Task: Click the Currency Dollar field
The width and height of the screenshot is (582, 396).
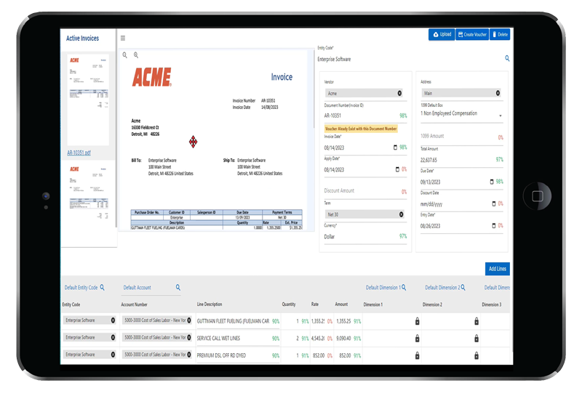Action: pos(365,237)
